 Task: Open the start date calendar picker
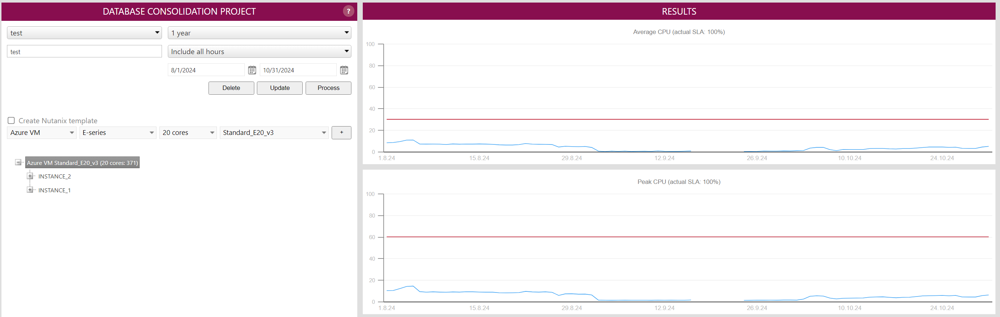[x=252, y=70]
